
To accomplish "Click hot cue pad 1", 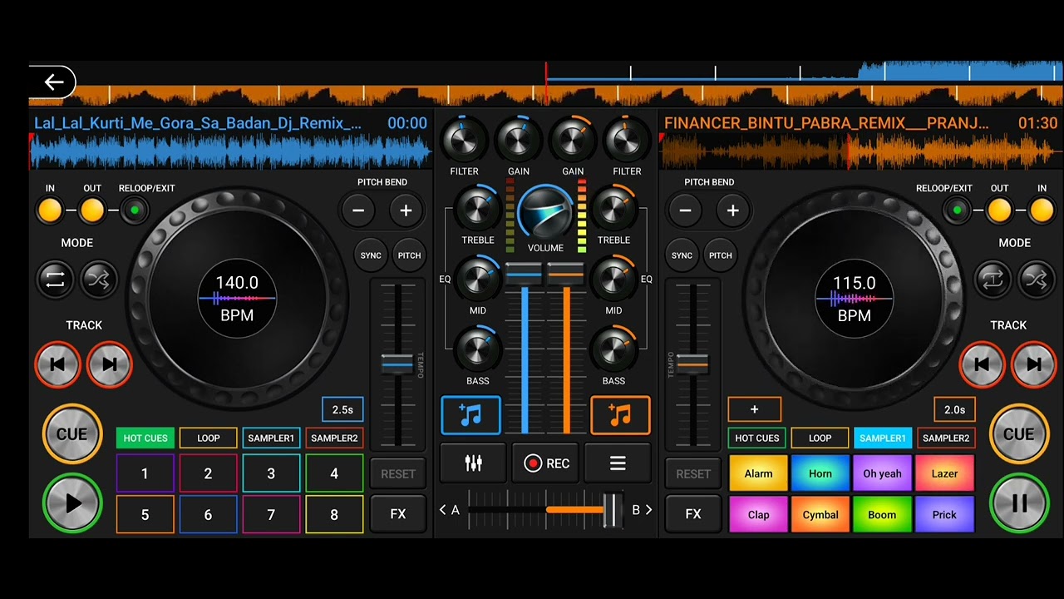I will pos(145,473).
